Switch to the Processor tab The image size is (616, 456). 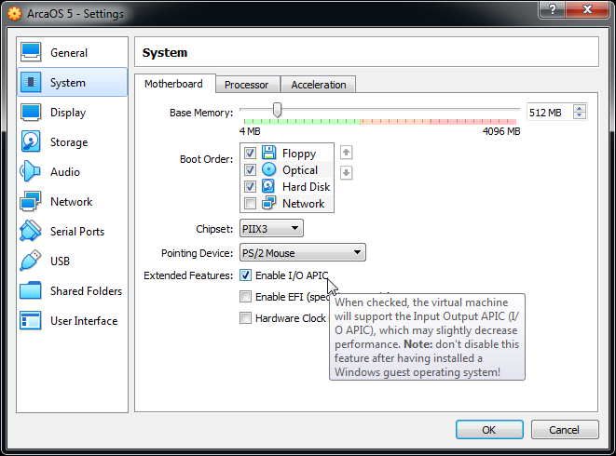click(247, 85)
